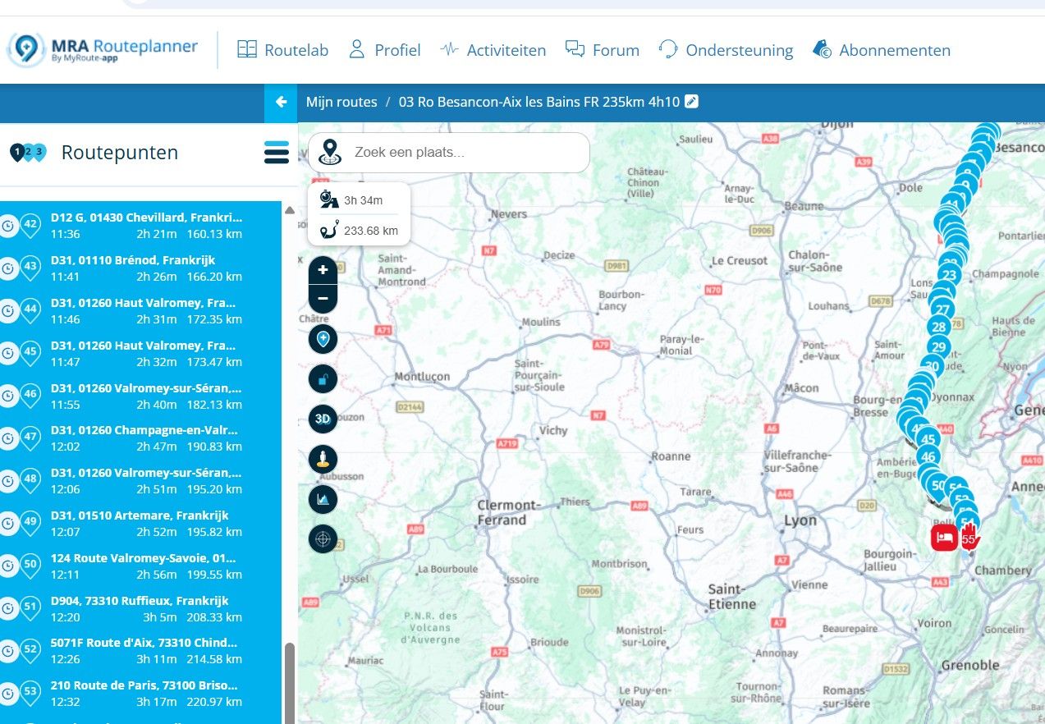Show the elevation profile chart

323,499
